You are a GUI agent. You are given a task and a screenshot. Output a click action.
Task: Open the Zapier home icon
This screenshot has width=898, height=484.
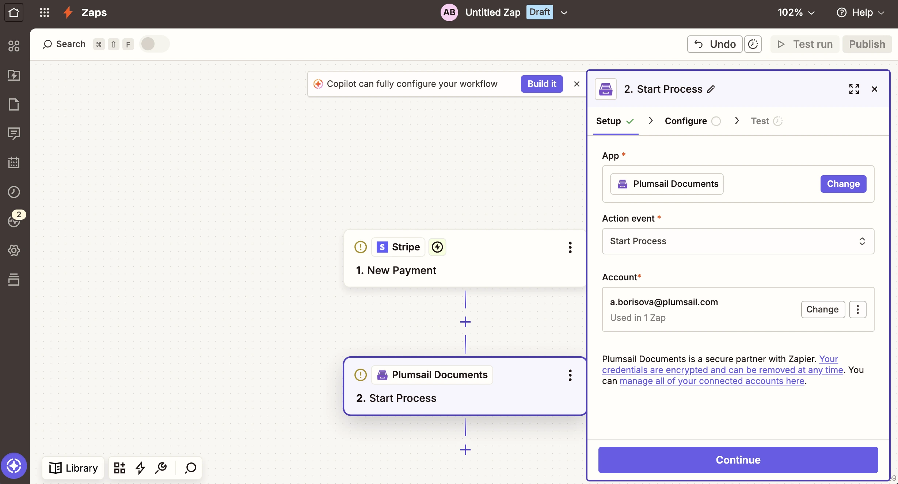[14, 12]
